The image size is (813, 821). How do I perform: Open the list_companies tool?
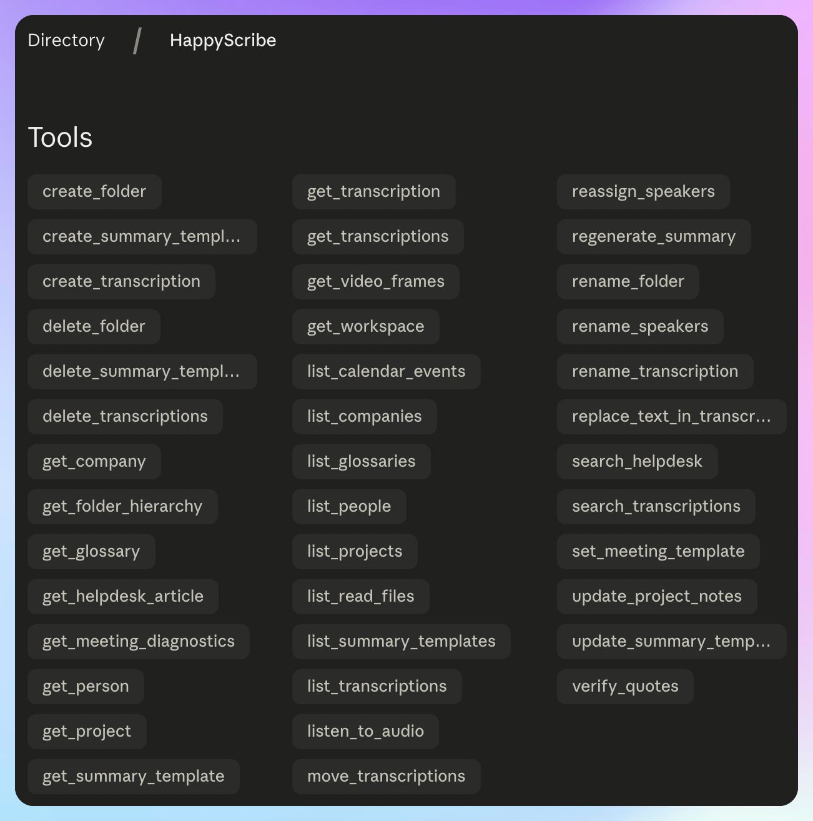pyautogui.click(x=365, y=417)
